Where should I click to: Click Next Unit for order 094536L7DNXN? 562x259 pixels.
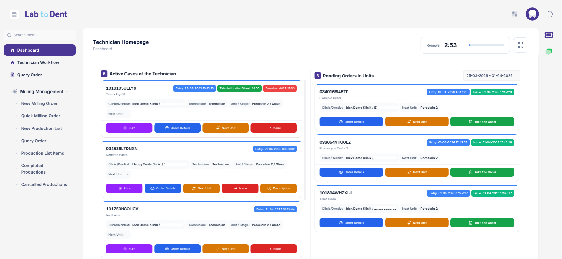(201, 188)
